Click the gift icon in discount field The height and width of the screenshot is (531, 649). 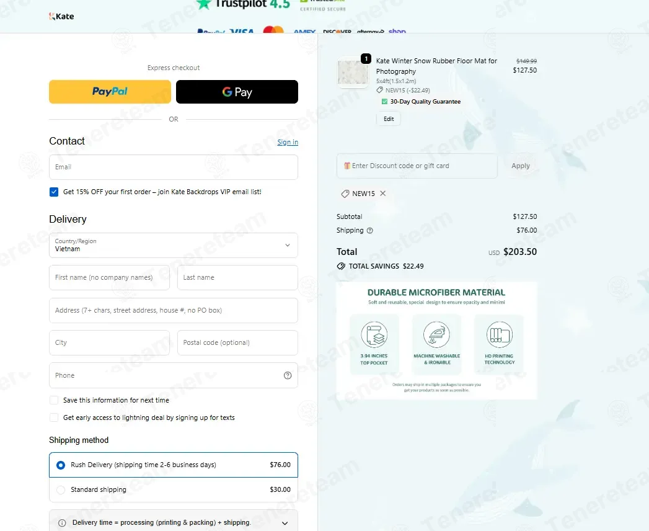pyautogui.click(x=347, y=166)
